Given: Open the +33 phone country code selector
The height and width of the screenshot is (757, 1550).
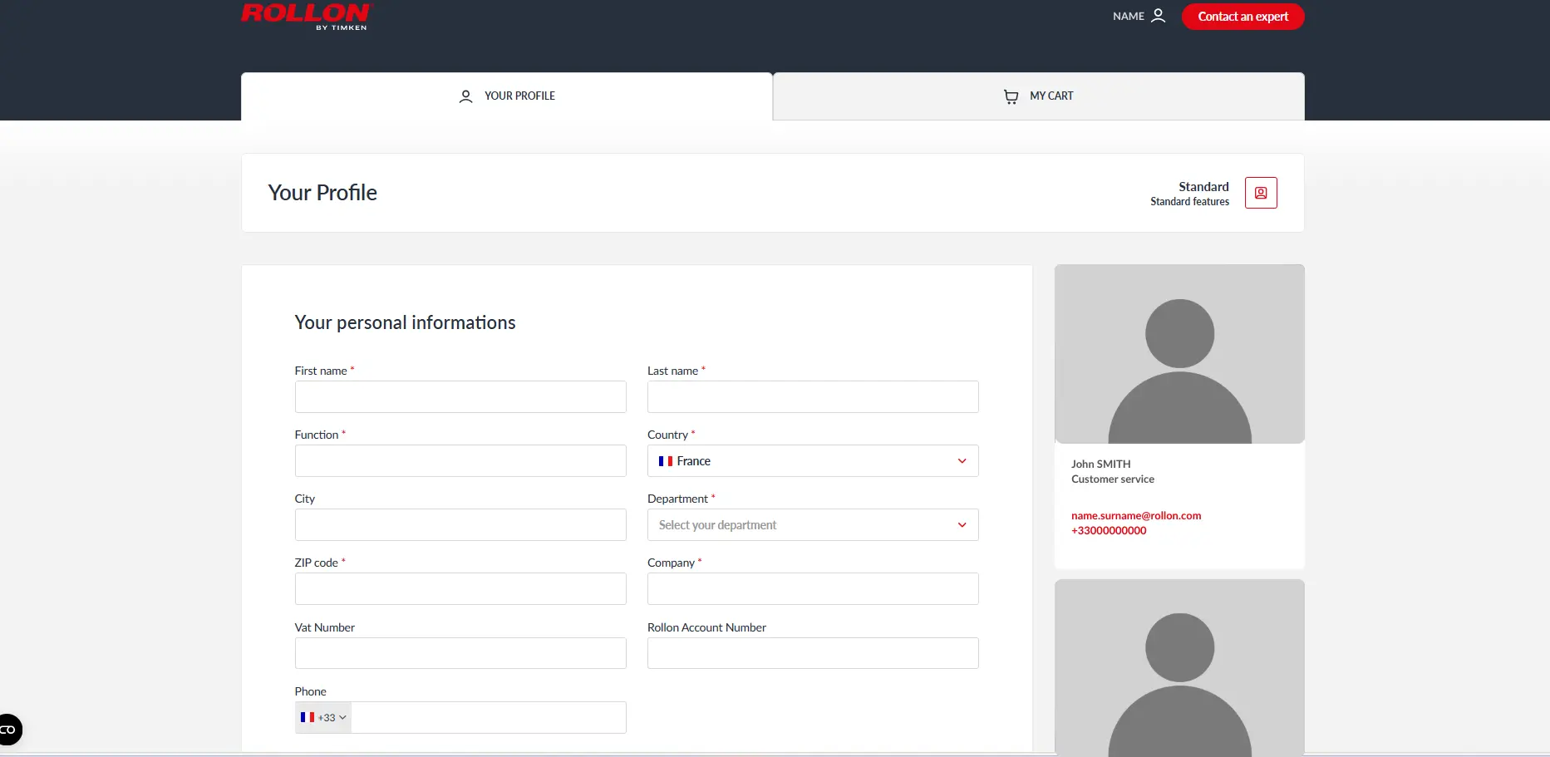Looking at the screenshot, I should tap(323, 718).
